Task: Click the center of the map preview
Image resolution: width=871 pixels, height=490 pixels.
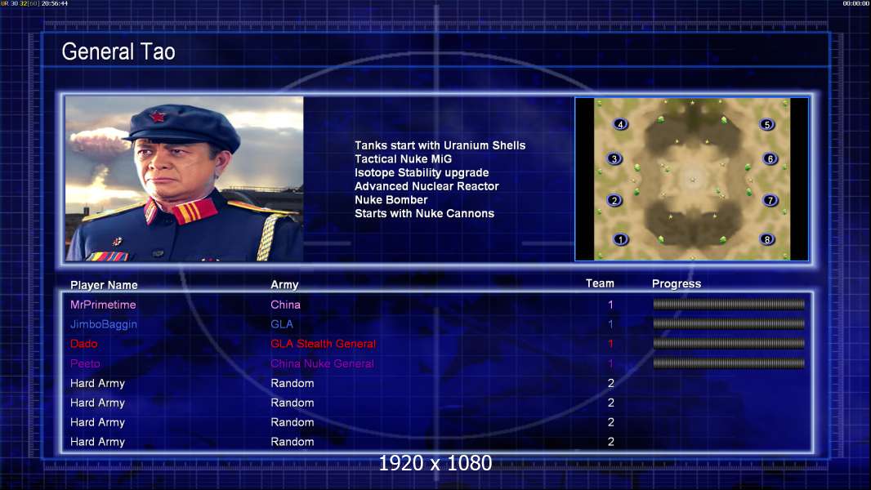Action: click(x=691, y=179)
